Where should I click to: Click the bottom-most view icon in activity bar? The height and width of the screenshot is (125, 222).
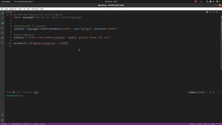[2, 43]
